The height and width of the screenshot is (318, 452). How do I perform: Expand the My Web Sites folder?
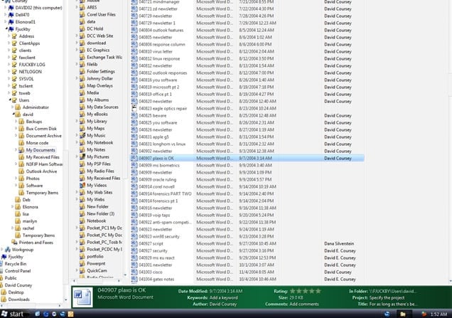click(x=77, y=192)
